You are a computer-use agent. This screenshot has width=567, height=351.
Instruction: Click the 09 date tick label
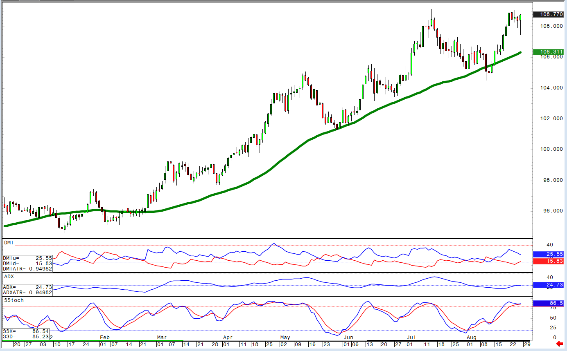tap(298, 344)
